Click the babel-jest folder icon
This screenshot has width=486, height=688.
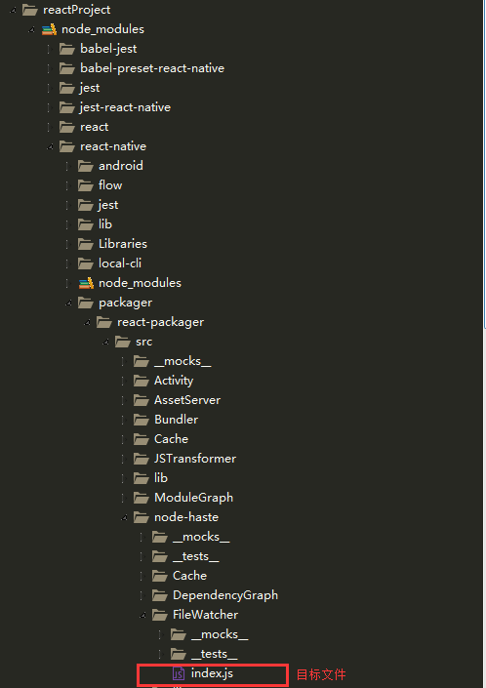(x=67, y=49)
